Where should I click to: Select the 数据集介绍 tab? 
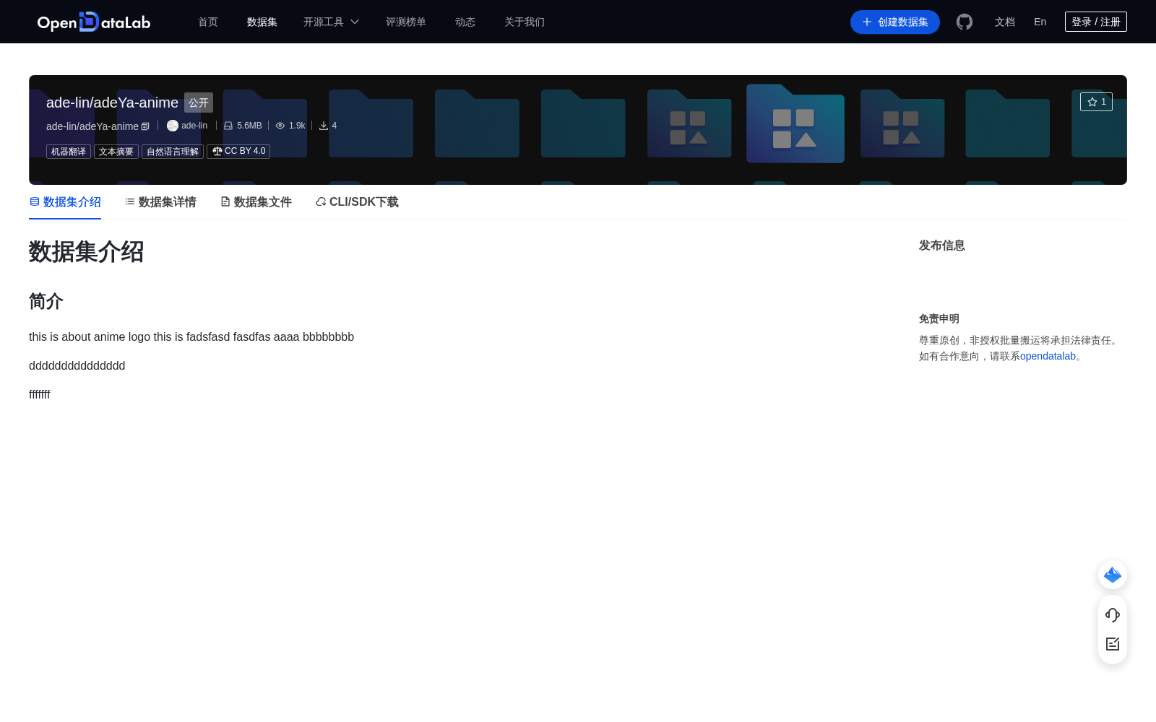(x=65, y=202)
